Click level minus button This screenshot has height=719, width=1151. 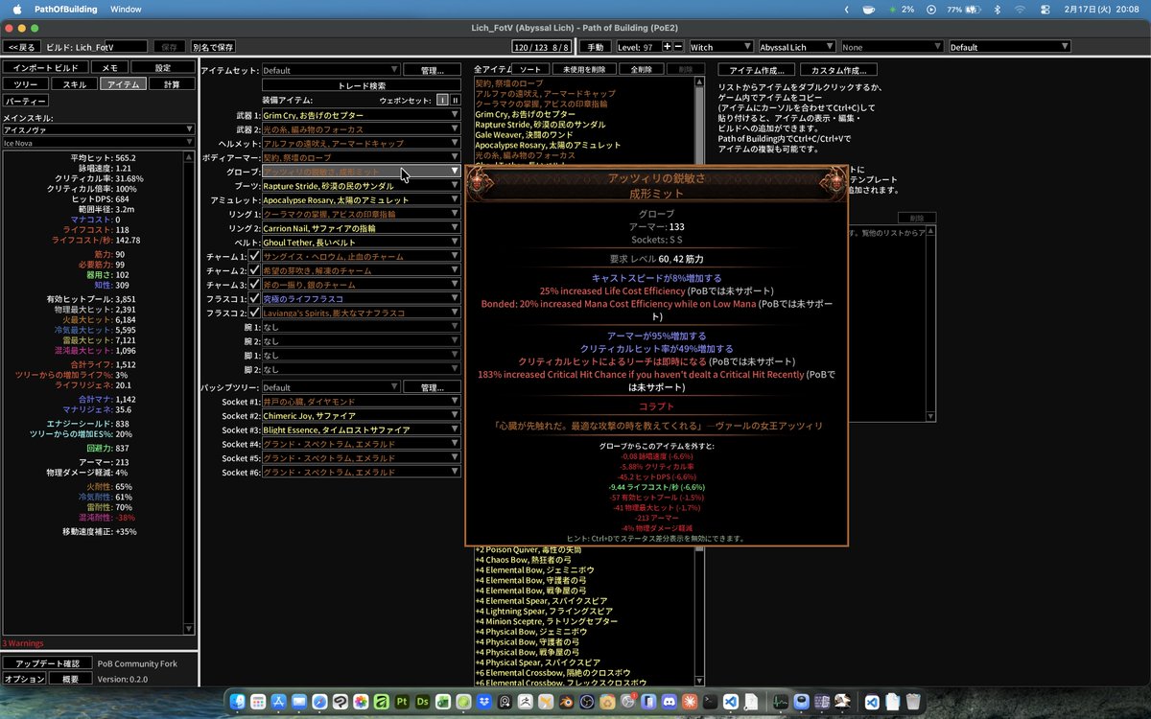click(679, 46)
